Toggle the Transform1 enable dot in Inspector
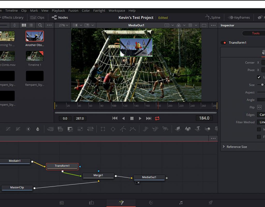The height and width of the screenshot is (207, 265). [225, 43]
